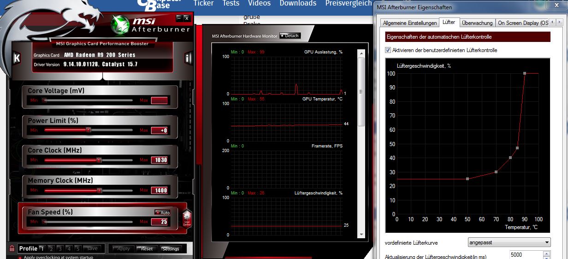
Task: Click the Framerate FPS graph
Action: [286, 169]
